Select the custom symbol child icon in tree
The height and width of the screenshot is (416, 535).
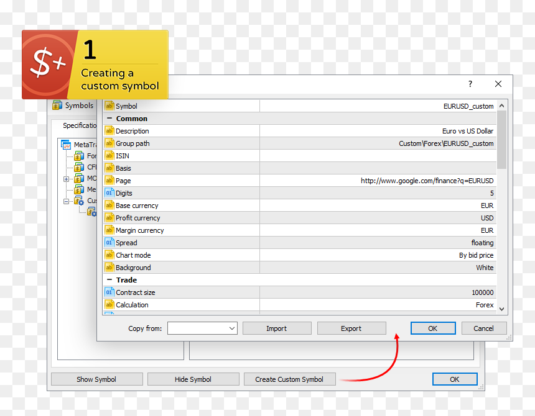point(92,212)
